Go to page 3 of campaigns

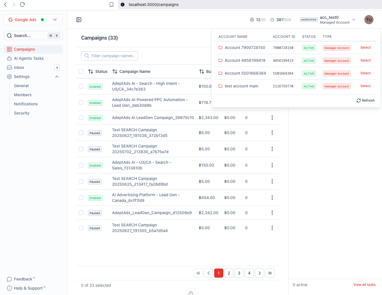tap(239, 273)
